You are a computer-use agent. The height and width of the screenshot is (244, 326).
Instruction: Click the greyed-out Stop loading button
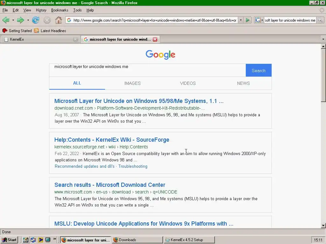(47, 20)
